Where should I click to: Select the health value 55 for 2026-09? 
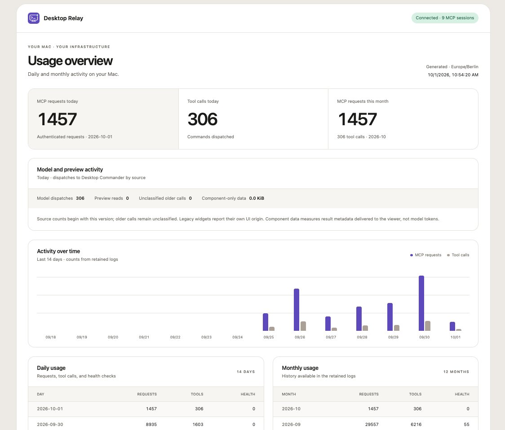pyautogui.click(x=466, y=425)
